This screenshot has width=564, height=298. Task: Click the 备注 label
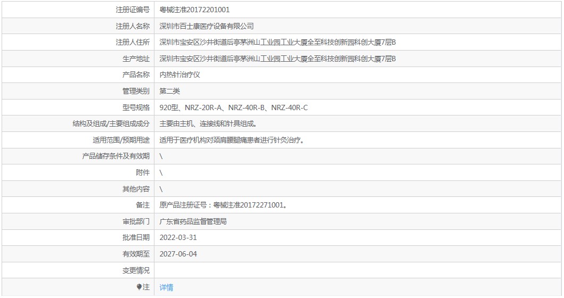point(142,205)
